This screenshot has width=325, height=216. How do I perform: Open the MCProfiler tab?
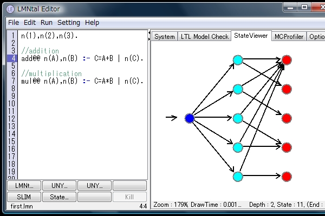[289, 36]
